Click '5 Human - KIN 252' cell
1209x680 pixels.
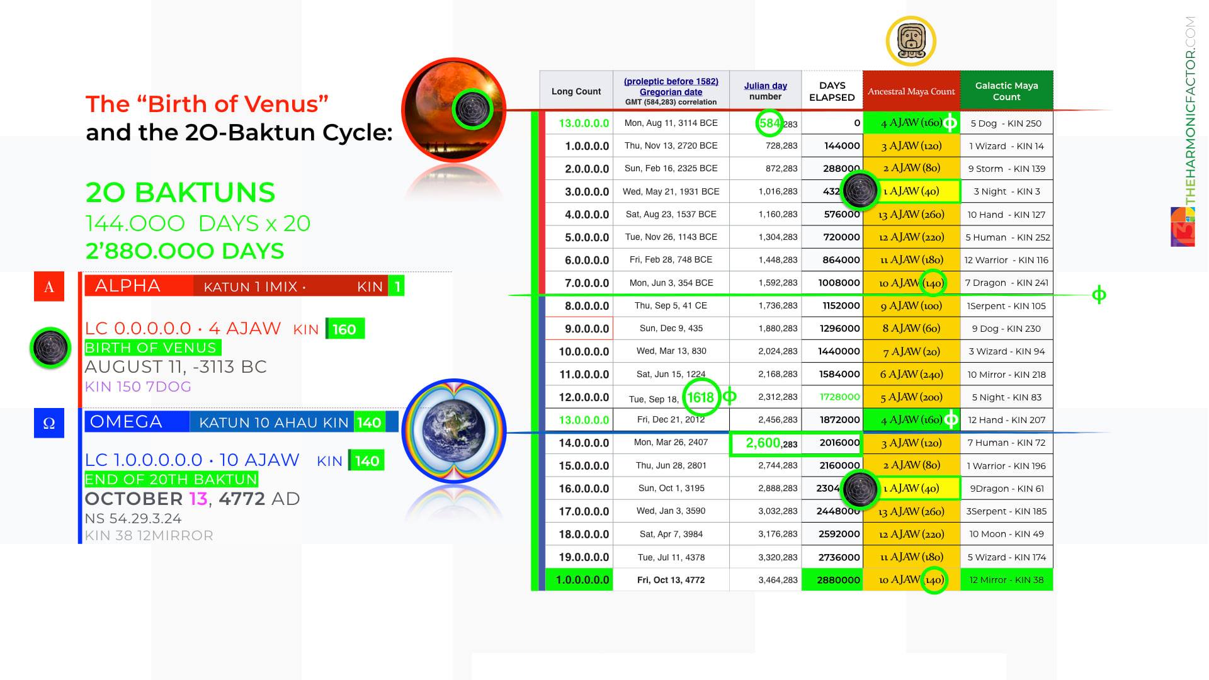pyautogui.click(x=1006, y=237)
